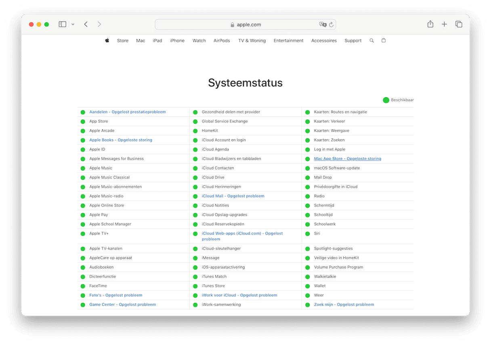The image size is (491, 344).
Task: Click green status dot beside Weer
Action: click(307, 295)
